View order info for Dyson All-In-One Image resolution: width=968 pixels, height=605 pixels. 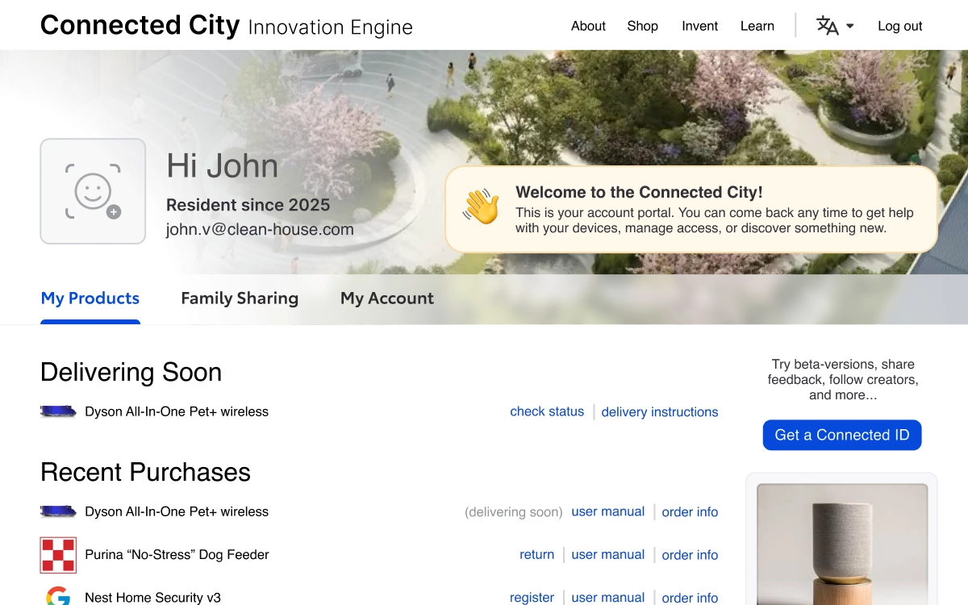691,512
